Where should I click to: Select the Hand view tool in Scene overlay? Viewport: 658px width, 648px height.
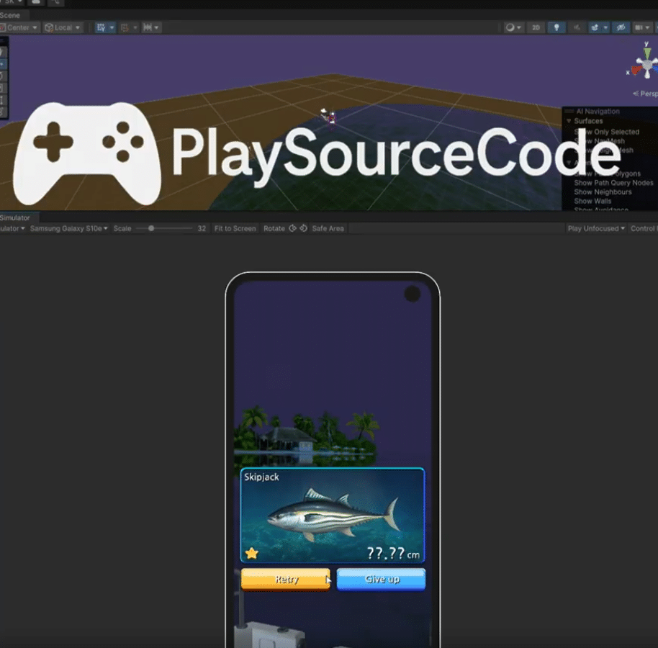point(2,52)
